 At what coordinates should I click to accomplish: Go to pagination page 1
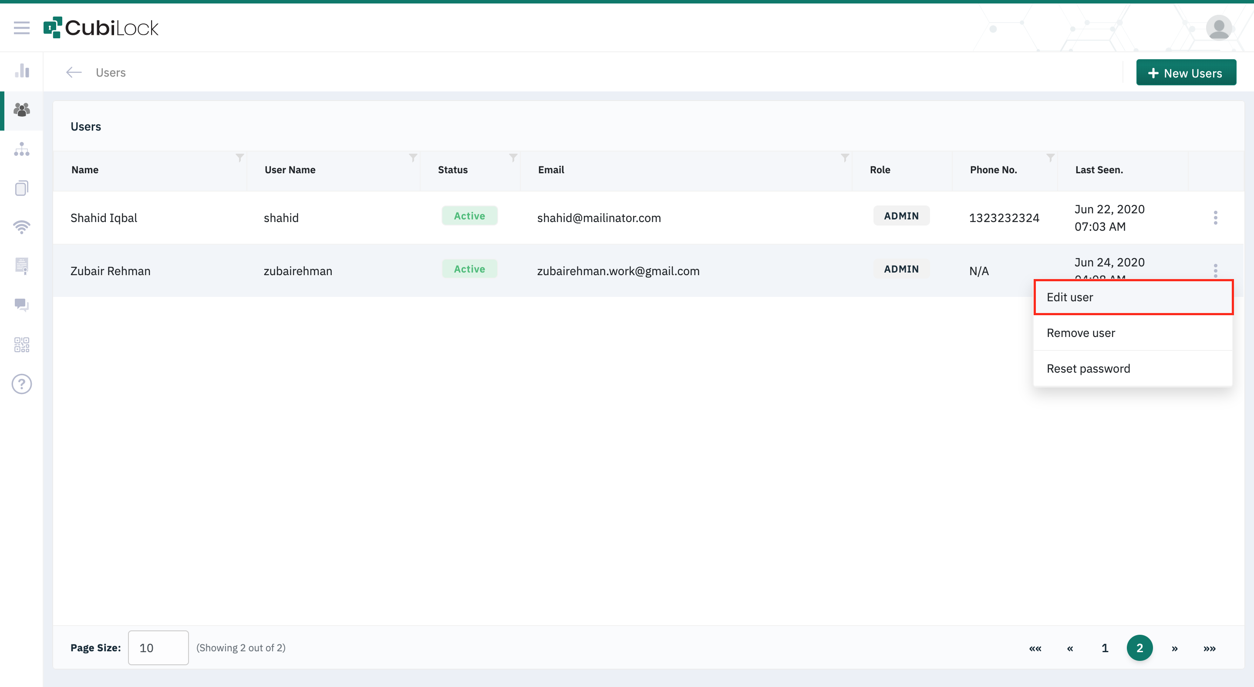1105,648
